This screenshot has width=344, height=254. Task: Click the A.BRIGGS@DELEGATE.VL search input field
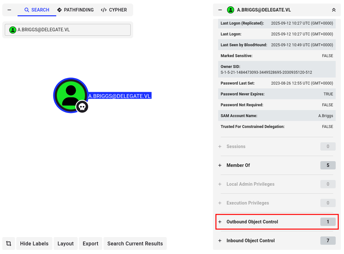(73, 30)
